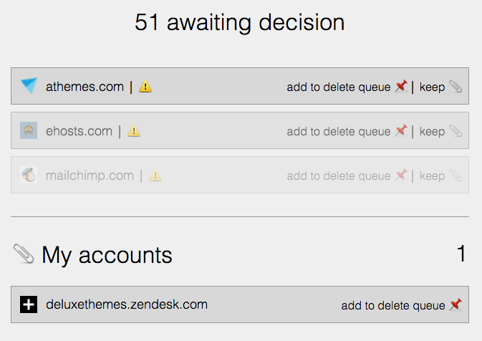Screen dimensions: 482x341
Task: Click the My accounts section heading
Action: (x=107, y=255)
